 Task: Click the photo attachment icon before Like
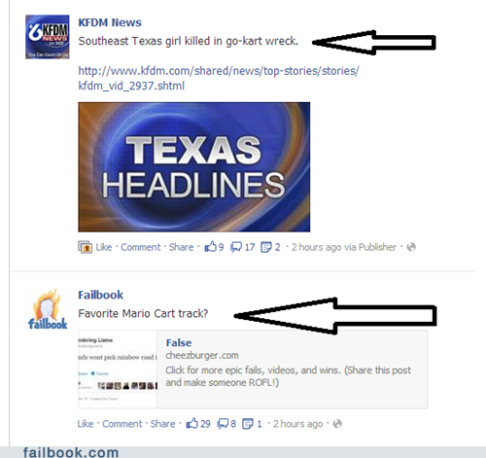[x=86, y=247]
